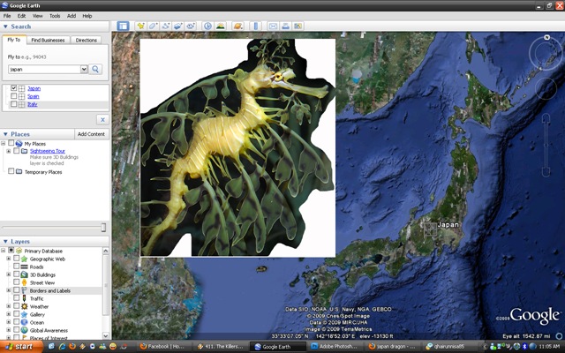Image resolution: width=565 pixels, height=353 pixels.
Task: Open the Edit menu
Action: tap(21, 16)
